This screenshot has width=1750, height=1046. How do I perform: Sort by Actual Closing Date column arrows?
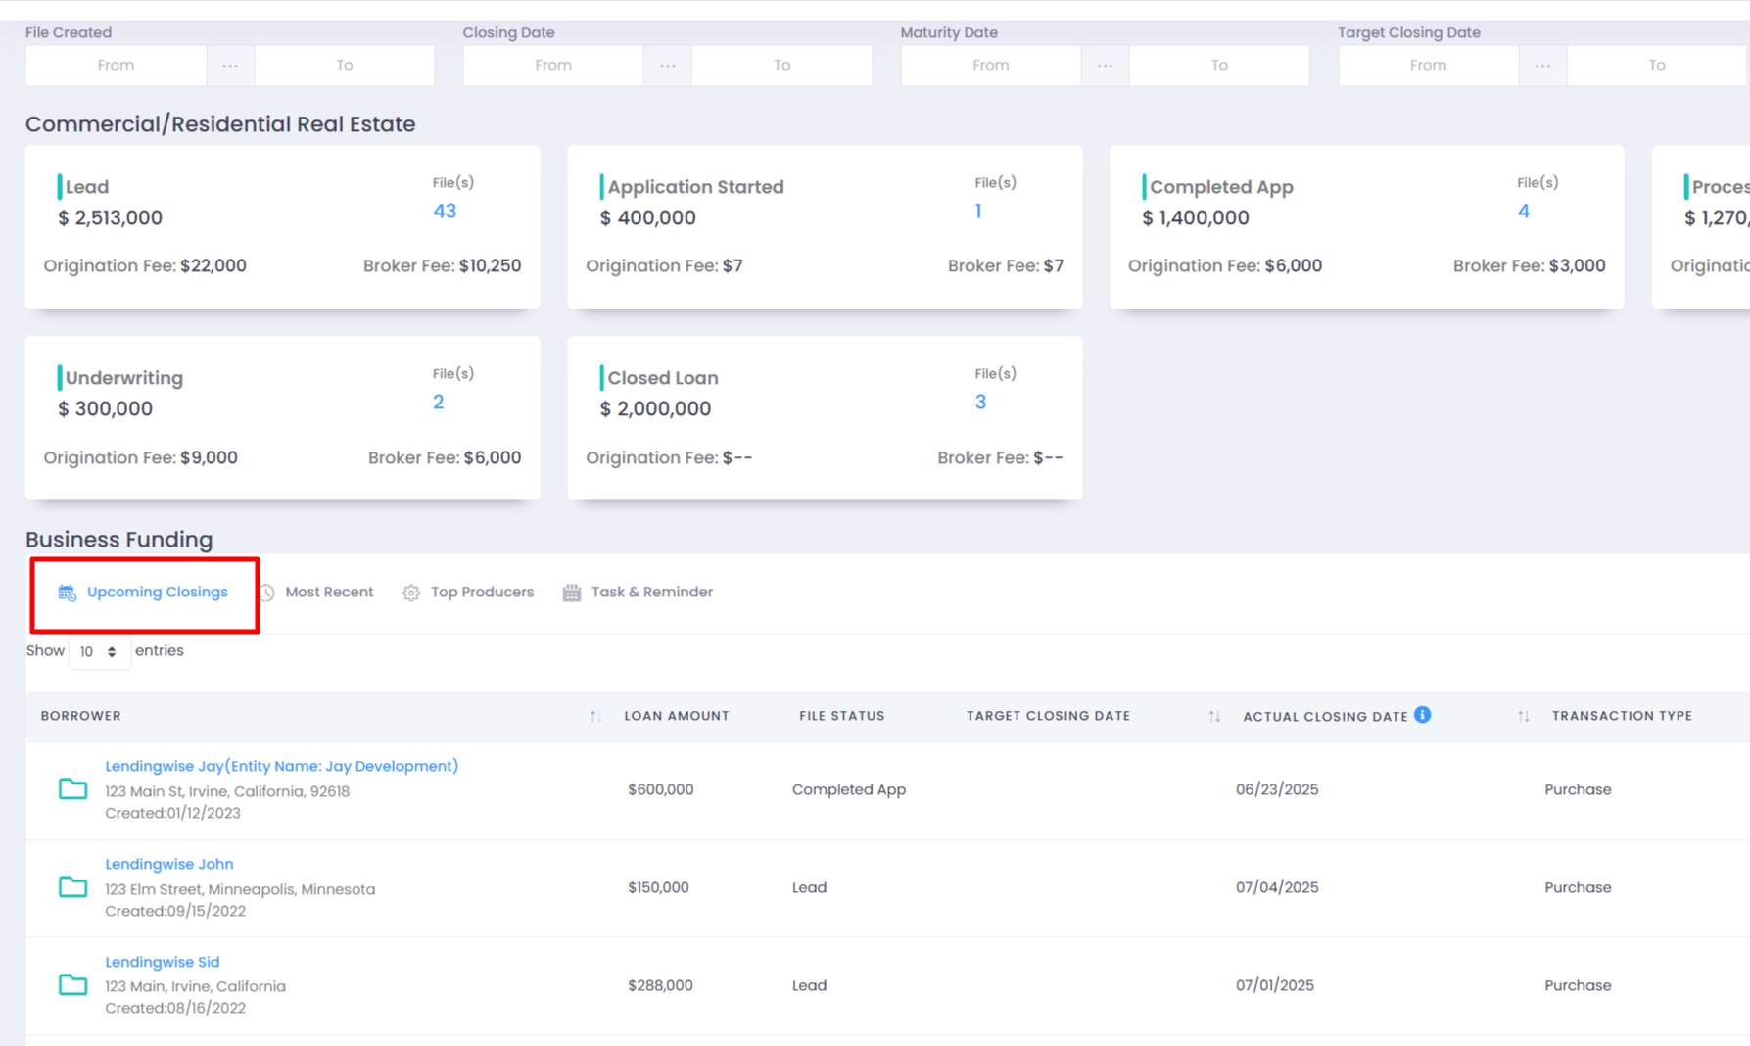[1523, 716]
